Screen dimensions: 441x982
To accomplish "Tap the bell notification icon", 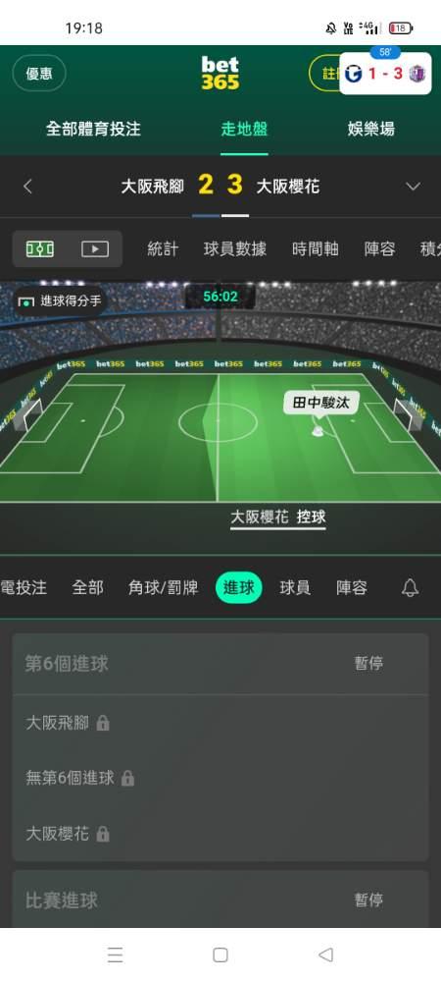I will click(410, 587).
